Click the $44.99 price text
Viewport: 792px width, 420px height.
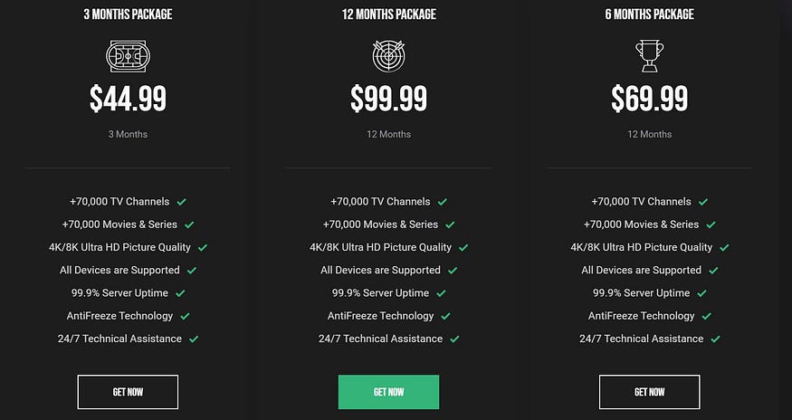(x=128, y=99)
